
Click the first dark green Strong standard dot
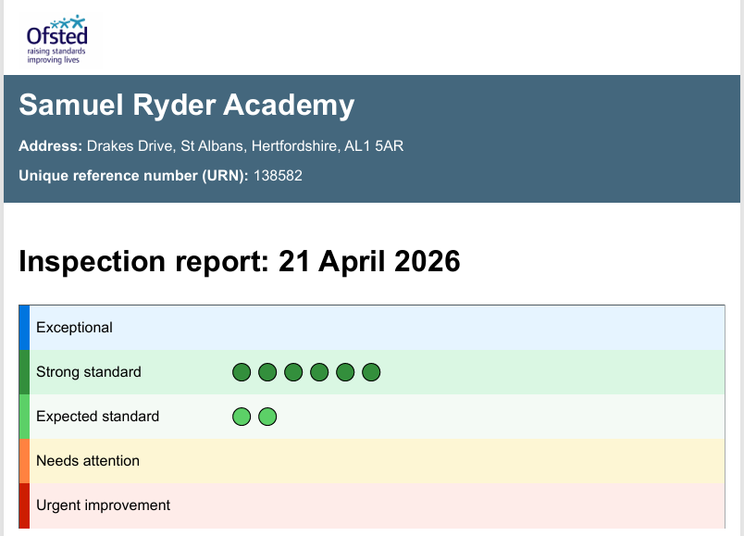click(242, 372)
